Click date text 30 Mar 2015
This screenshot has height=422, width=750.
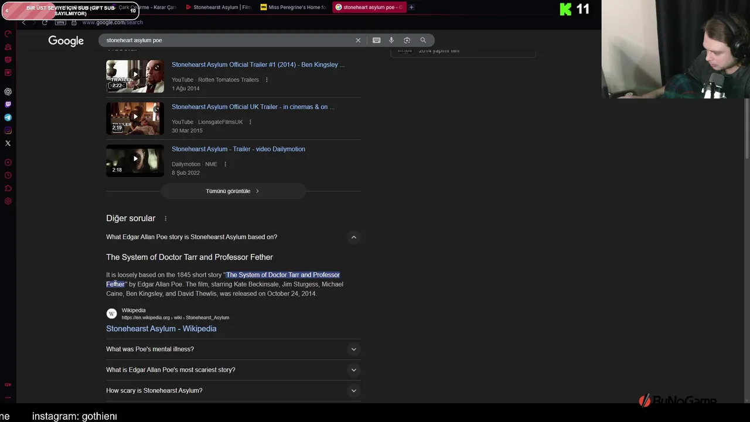tap(187, 131)
